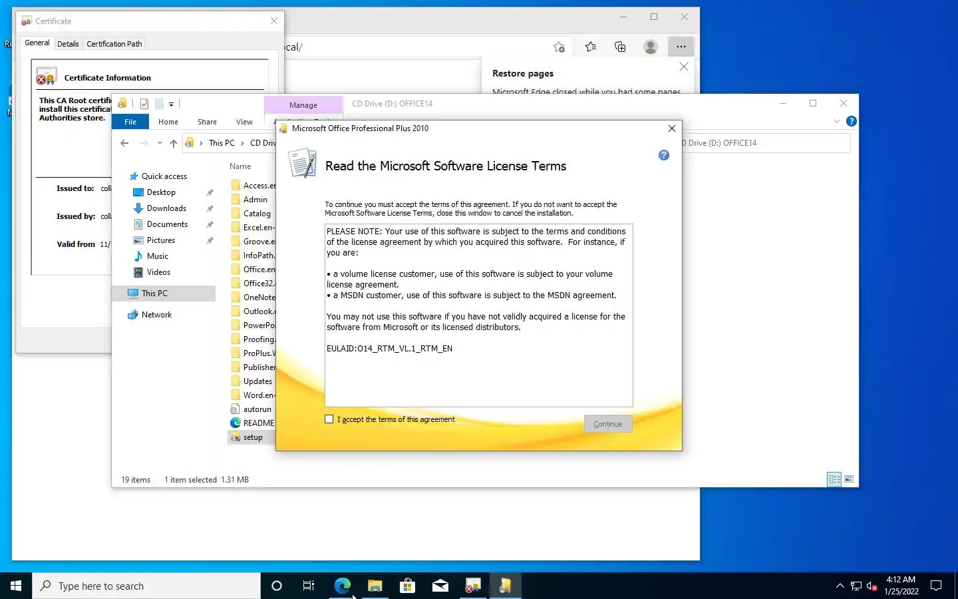The width and height of the screenshot is (958, 599).
Task: Click This PC in the address breadcrumb
Action: click(222, 143)
